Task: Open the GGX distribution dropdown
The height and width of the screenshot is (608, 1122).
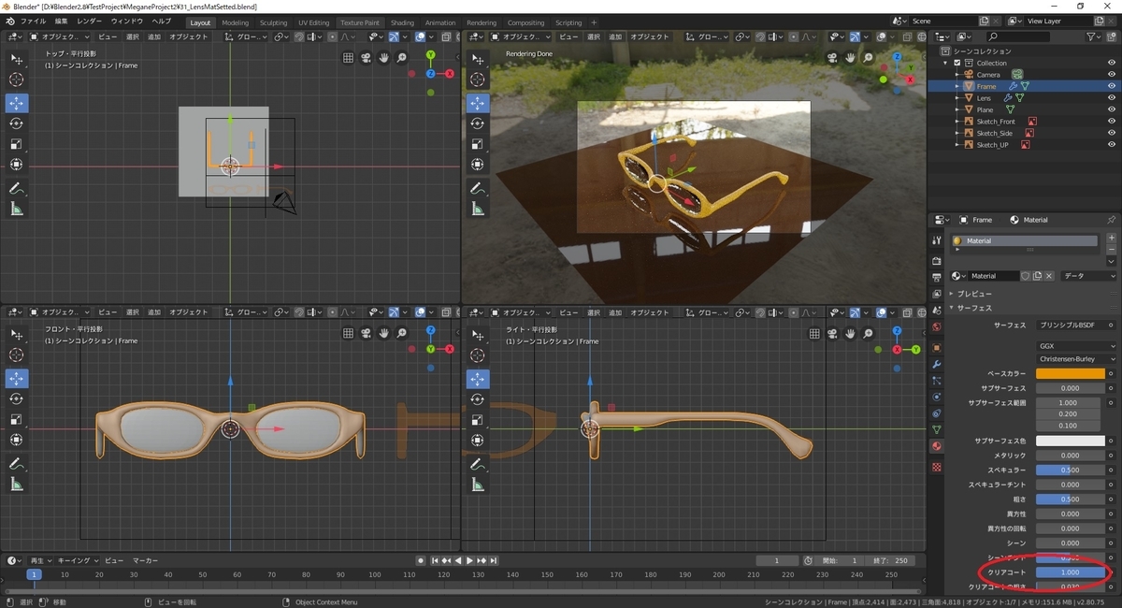Action: 1077,346
